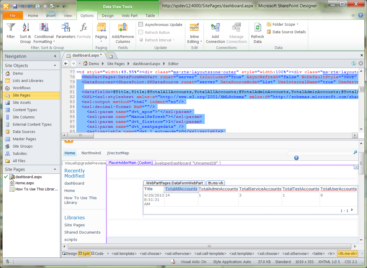Screen dimensions: 367x268
Task: Switch to the Insert ribbon tab
Action: (x=51, y=16)
